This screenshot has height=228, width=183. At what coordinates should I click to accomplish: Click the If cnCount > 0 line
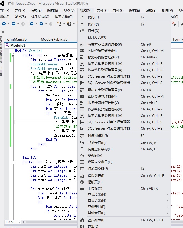62,211
